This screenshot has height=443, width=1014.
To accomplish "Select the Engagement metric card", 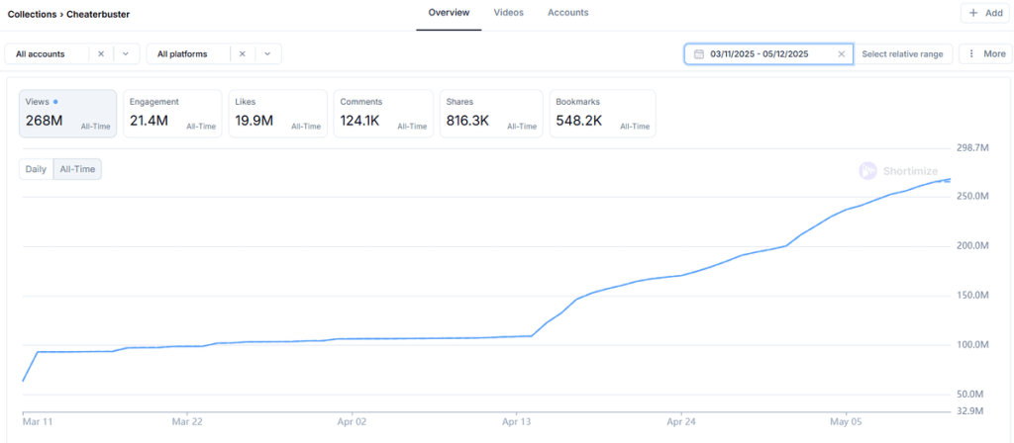I will click(172, 114).
